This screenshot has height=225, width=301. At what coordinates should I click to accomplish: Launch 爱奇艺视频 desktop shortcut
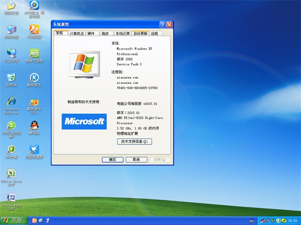tap(34, 53)
